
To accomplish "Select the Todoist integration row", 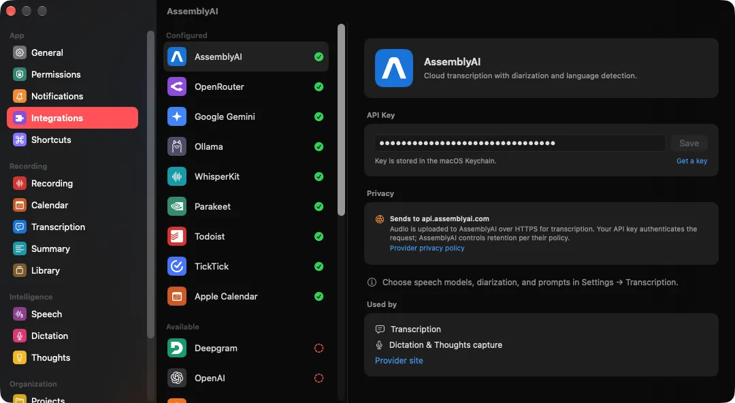I will (246, 236).
